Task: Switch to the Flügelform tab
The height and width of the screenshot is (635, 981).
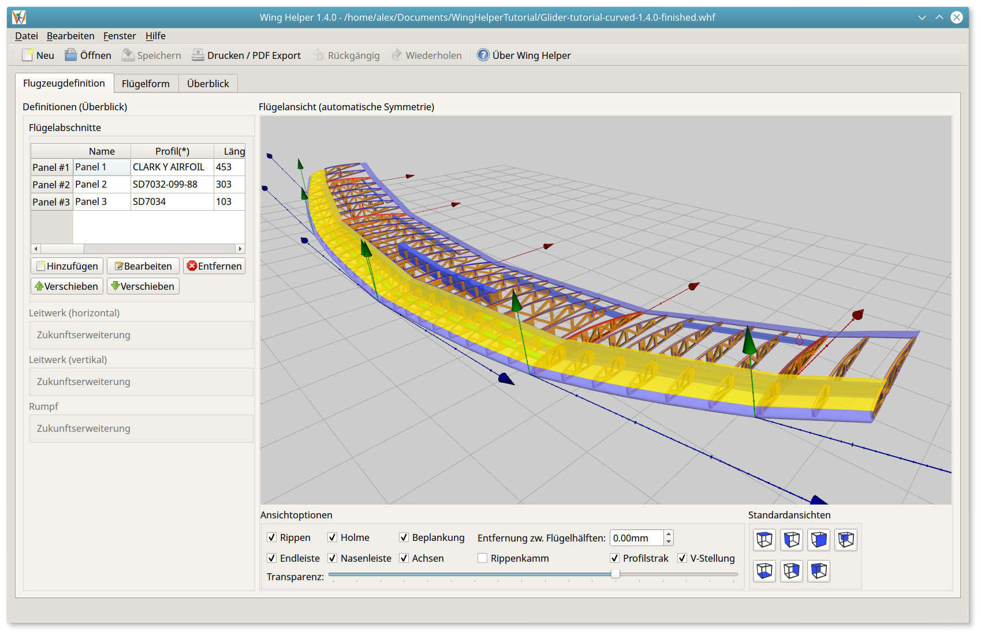Action: [x=146, y=84]
